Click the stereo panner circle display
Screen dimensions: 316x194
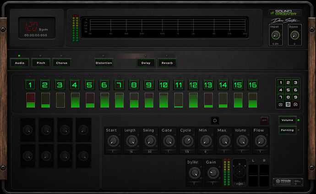pyautogui.click(x=240, y=172)
